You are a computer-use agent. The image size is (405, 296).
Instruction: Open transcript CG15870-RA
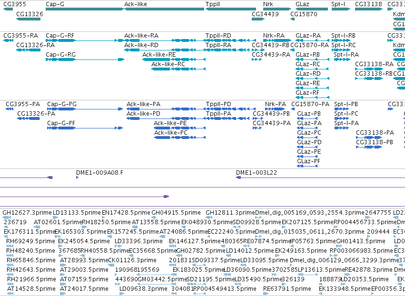(292, 50)
